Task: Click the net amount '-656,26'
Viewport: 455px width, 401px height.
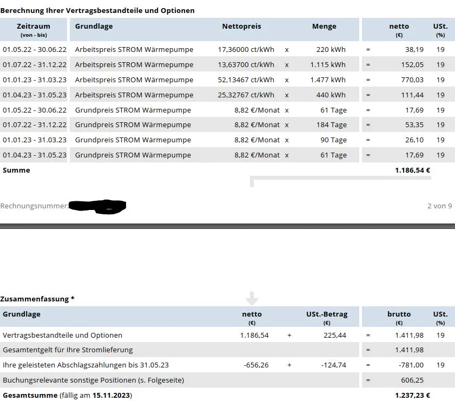Action: (256, 365)
